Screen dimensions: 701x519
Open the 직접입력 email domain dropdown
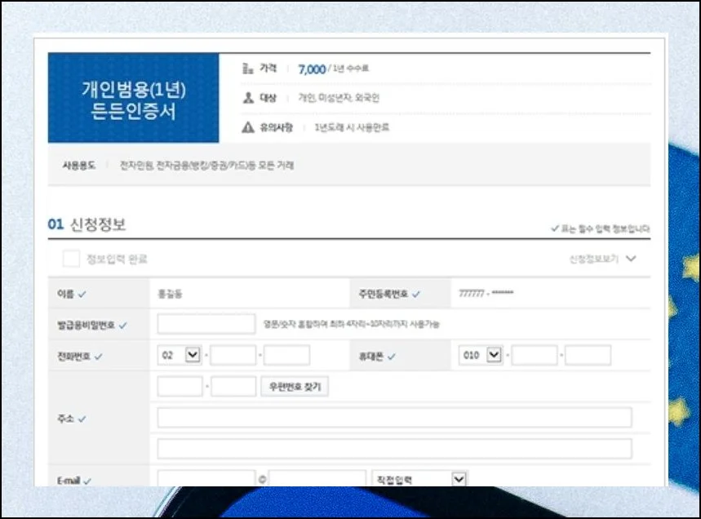click(459, 478)
